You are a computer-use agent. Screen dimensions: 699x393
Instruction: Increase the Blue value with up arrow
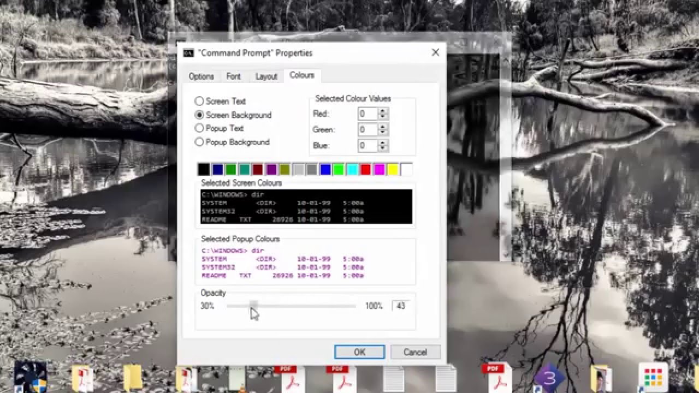(383, 143)
